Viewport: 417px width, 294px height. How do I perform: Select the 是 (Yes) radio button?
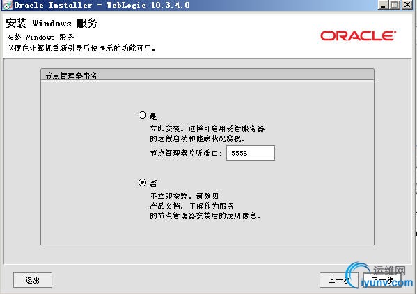(142, 115)
